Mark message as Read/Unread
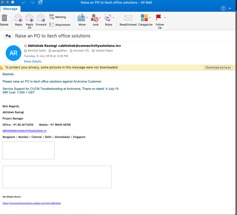Image resolution: width=237 pixels, height=215 pixels. click(128, 18)
